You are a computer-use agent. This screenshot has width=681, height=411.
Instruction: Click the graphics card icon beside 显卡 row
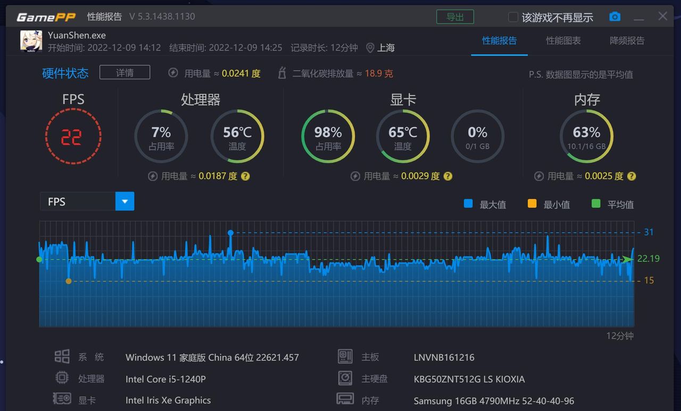62,399
